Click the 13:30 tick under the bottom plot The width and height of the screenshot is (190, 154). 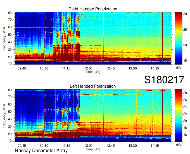[133, 146]
